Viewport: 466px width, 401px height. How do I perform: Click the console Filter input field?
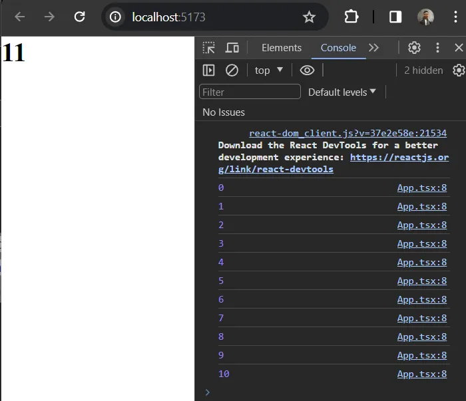pos(250,92)
